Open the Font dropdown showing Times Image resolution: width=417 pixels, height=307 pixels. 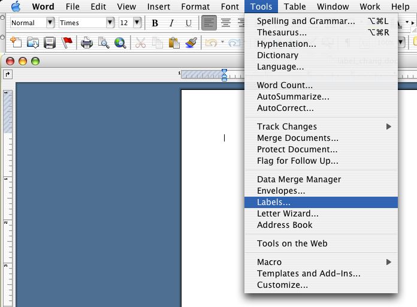[x=110, y=23]
